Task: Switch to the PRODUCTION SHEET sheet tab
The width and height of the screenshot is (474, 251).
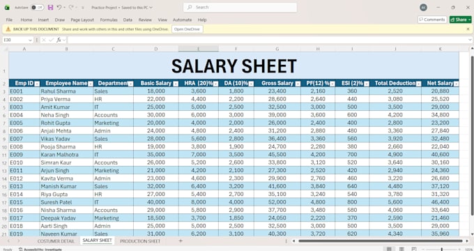Action: click(140, 241)
